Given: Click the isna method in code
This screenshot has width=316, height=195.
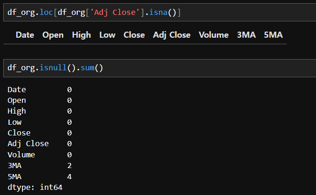Looking at the screenshot, I should click(x=158, y=13).
